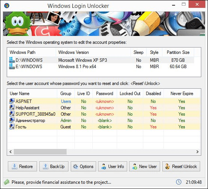Click ASPNET's <uknown> password cell
The height and width of the screenshot is (189, 208).
[105, 101]
